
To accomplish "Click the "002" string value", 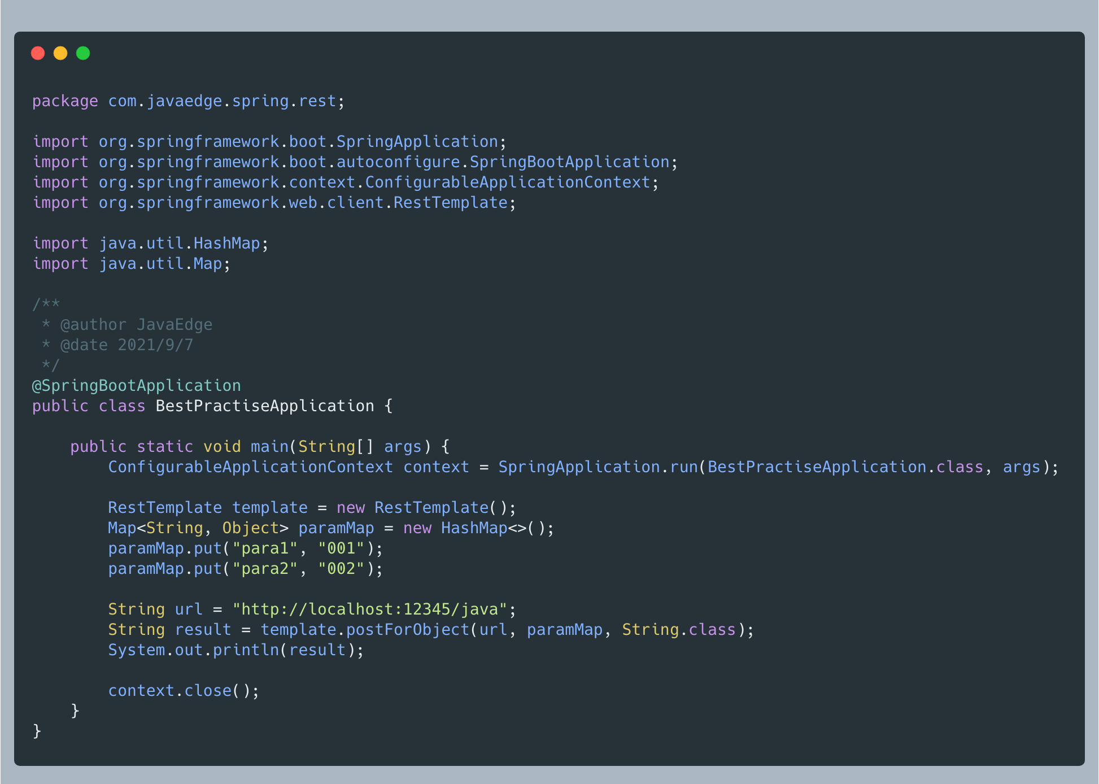I will pos(341,569).
